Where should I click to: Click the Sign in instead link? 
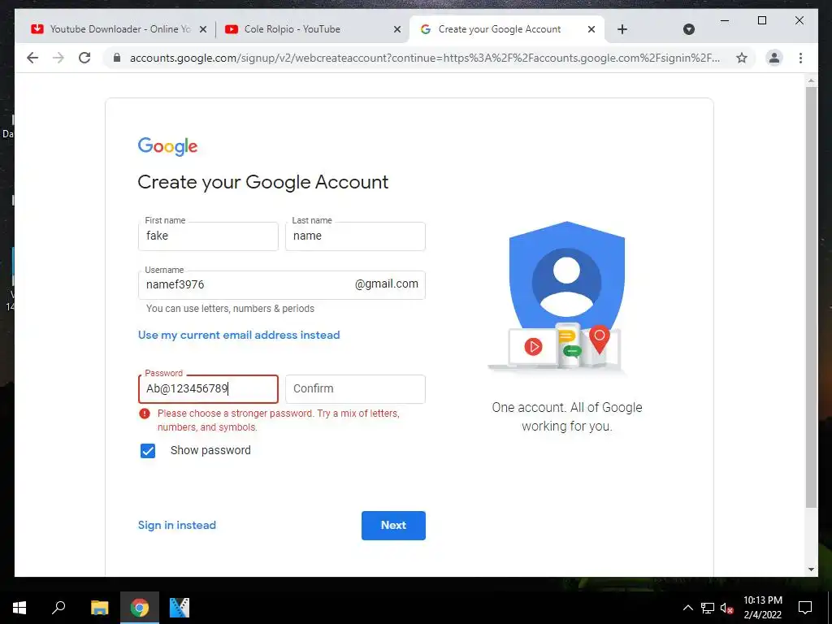(176, 525)
